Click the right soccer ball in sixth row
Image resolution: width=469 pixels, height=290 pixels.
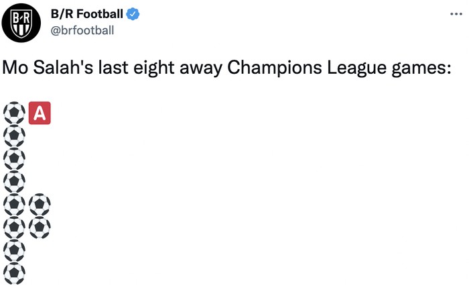coord(40,228)
